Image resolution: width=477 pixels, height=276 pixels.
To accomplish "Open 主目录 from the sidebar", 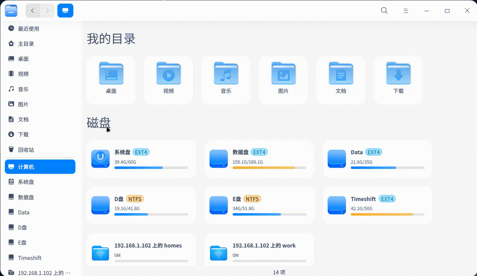I will [x=26, y=44].
